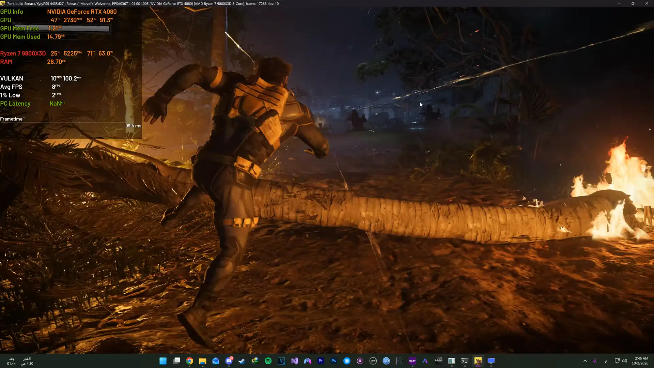Click the "99.4 ms" frametime value
The height and width of the screenshot is (368, 654).
click(133, 126)
